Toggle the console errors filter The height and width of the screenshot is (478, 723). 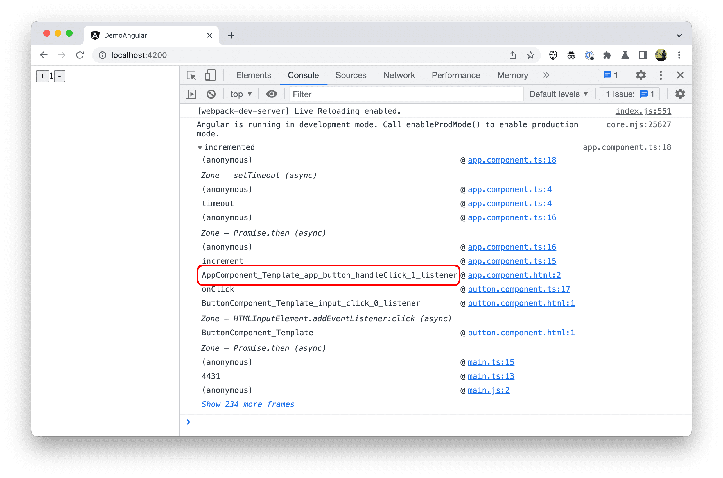click(x=556, y=95)
